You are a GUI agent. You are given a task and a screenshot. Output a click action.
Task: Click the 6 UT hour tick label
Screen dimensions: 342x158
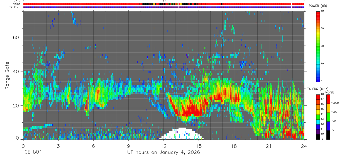click(93, 146)
